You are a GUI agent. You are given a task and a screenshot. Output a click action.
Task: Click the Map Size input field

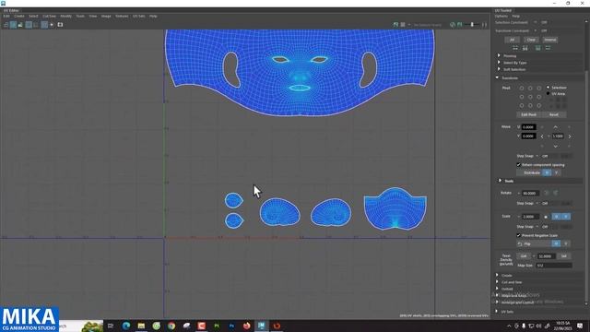554,266
